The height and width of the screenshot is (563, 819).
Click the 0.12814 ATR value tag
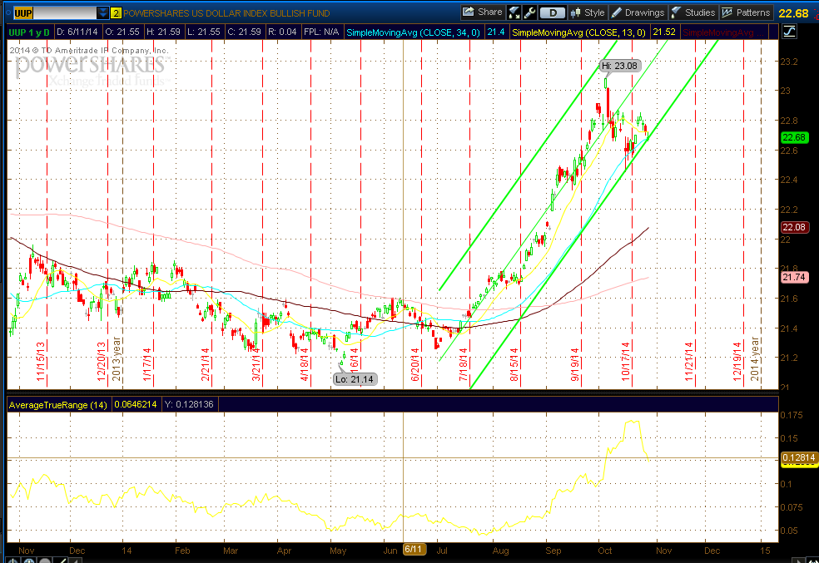pyautogui.click(x=799, y=457)
